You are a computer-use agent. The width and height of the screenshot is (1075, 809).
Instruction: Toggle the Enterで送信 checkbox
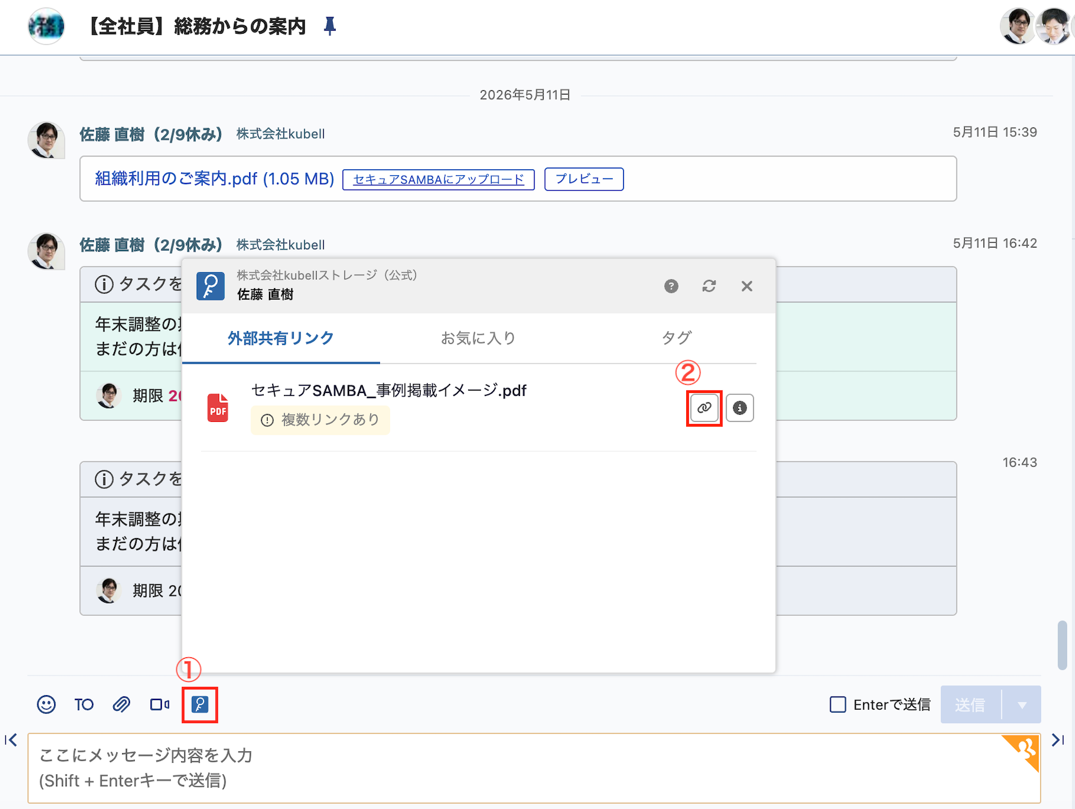tap(838, 704)
